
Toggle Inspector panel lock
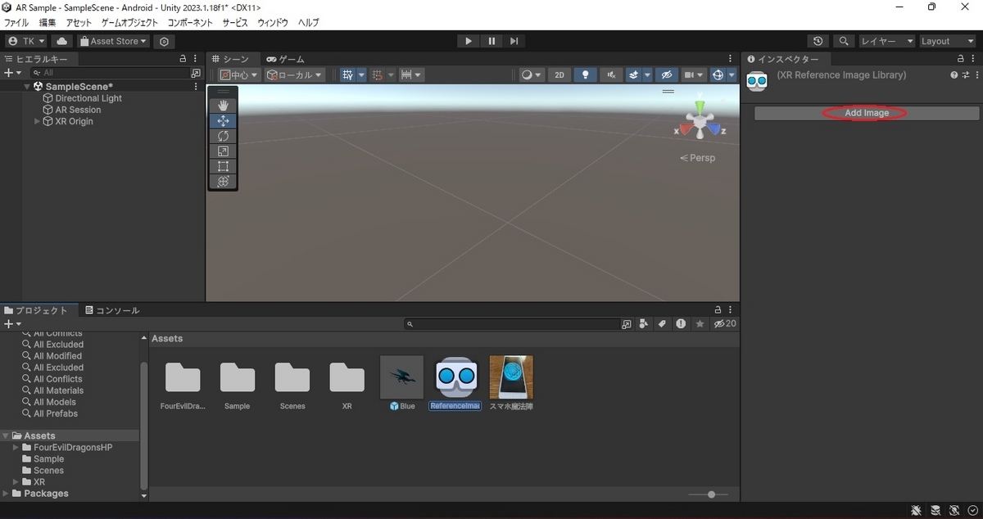(961, 59)
